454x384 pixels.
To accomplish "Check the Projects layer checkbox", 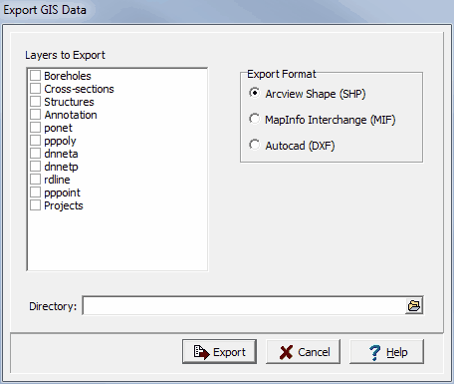I will click(x=35, y=205).
